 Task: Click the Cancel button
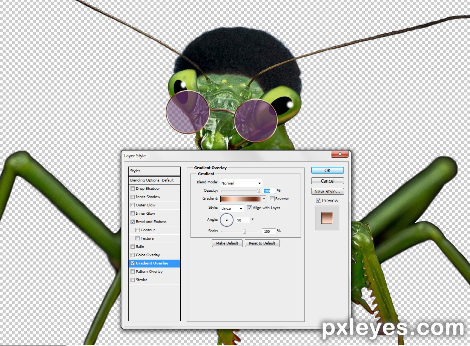[327, 181]
